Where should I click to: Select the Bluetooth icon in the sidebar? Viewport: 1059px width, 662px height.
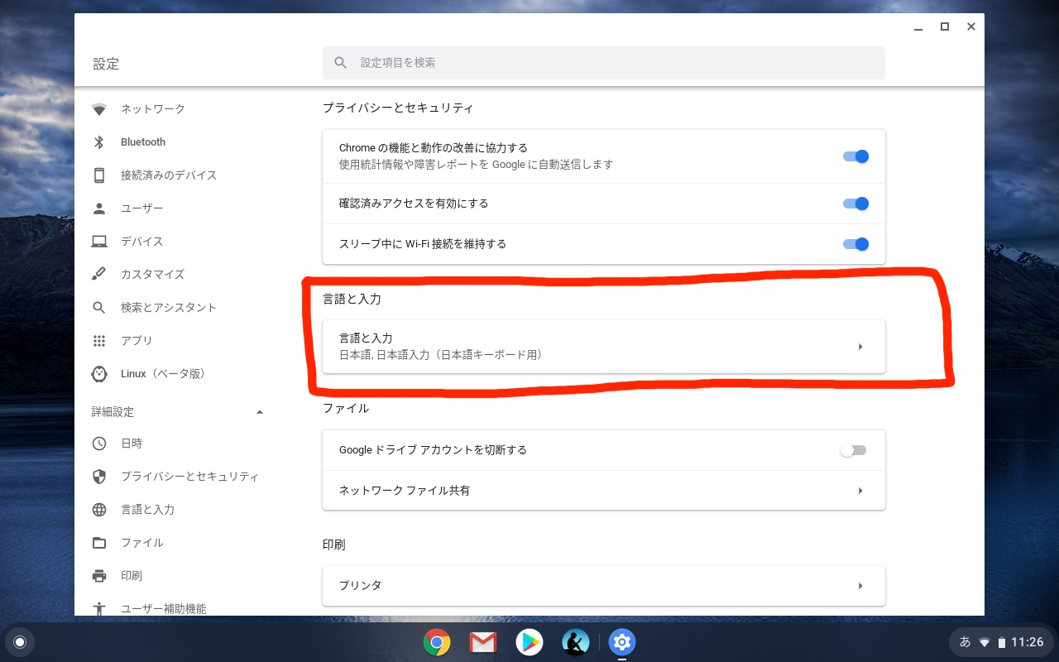click(x=99, y=142)
